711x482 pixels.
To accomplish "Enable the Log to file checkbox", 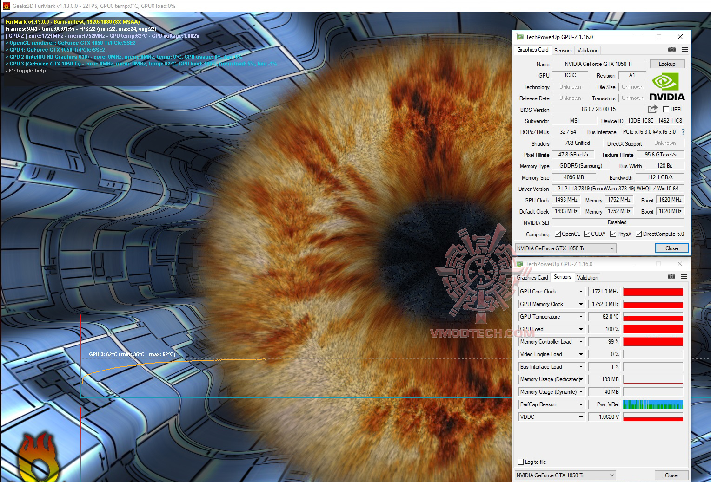I will (x=520, y=462).
